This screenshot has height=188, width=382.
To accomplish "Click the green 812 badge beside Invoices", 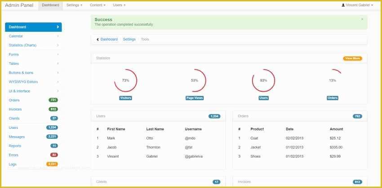I will pyautogui.click(x=53, y=109).
